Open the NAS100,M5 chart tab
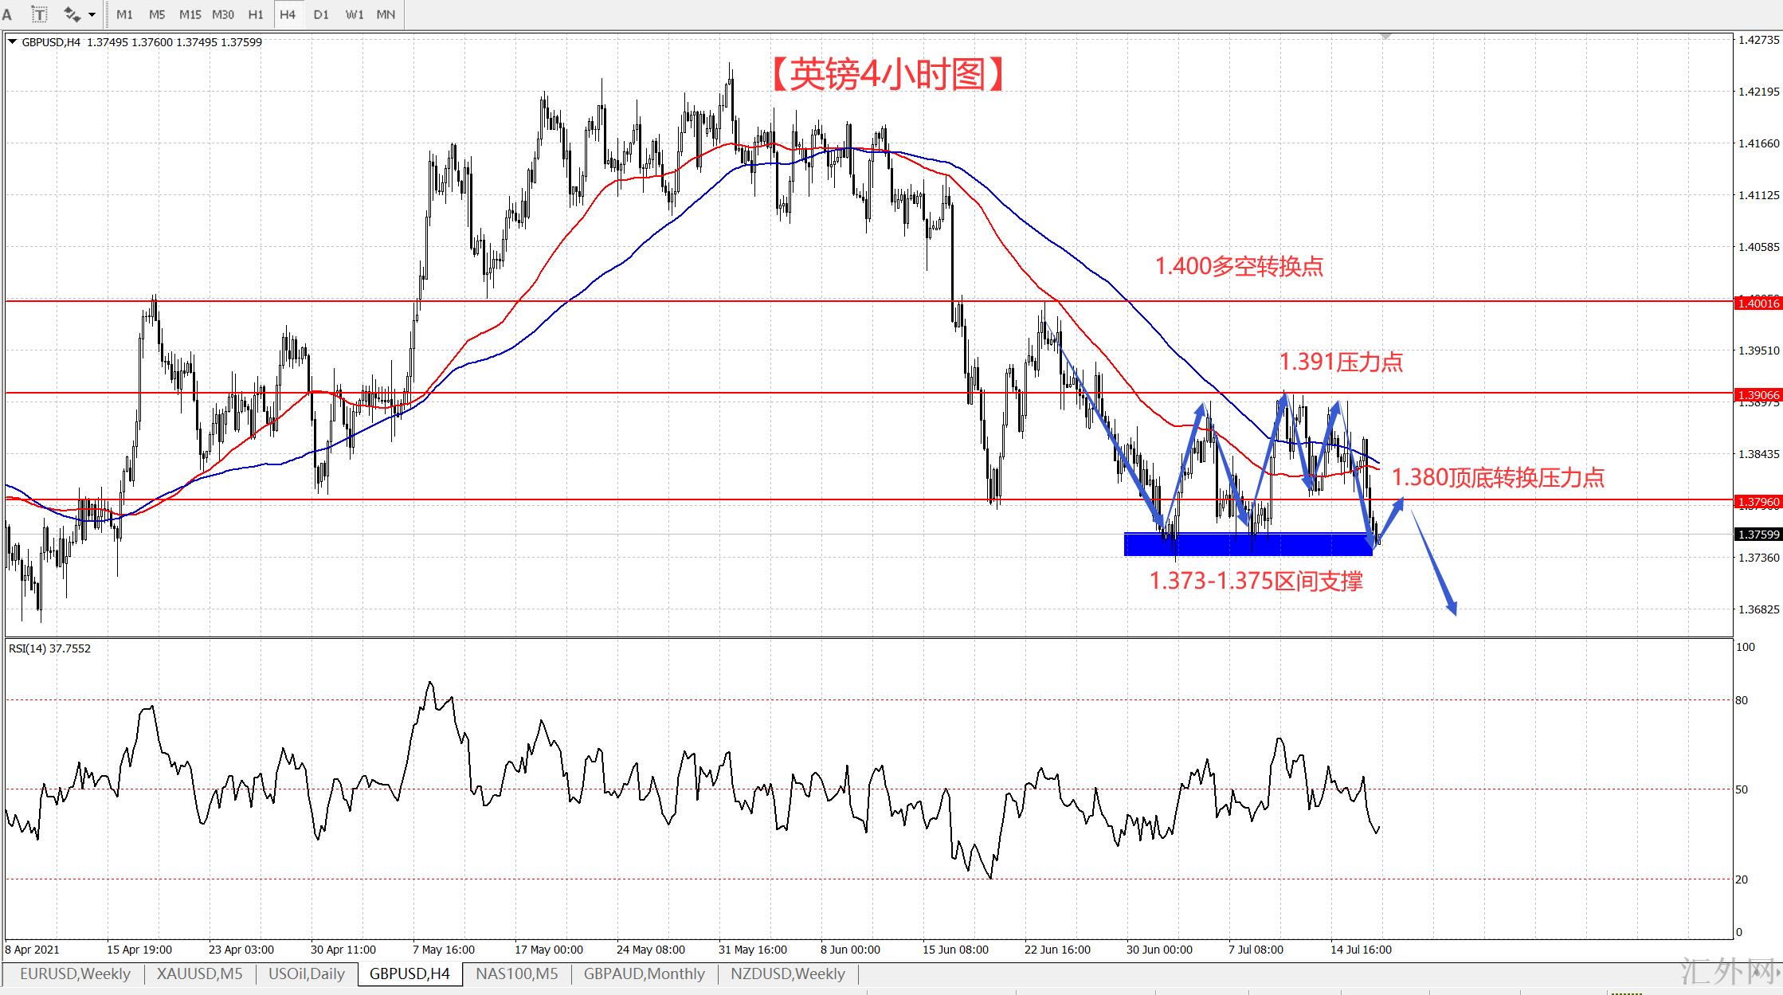This screenshot has height=995, width=1783. (516, 973)
